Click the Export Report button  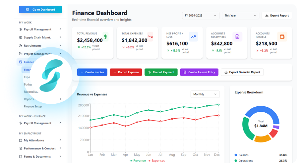[x=277, y=16]
